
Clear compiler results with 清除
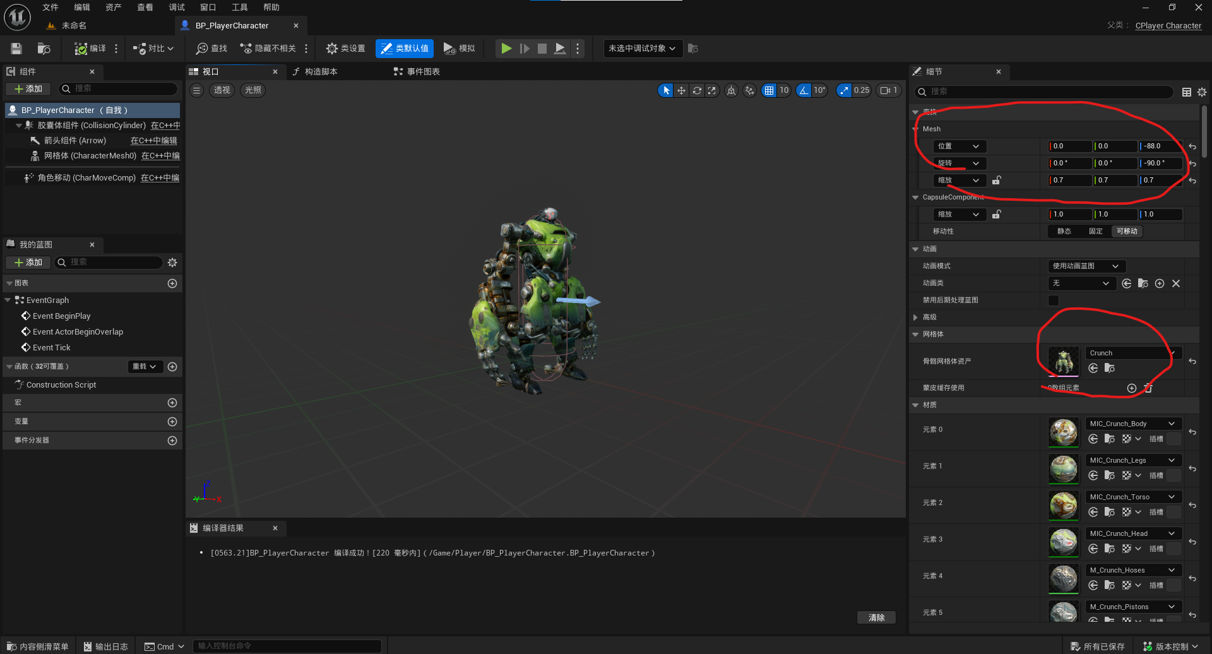click(877, 618)
